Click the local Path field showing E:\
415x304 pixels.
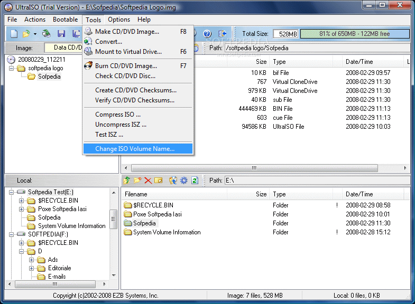click(x=317, y=180)
